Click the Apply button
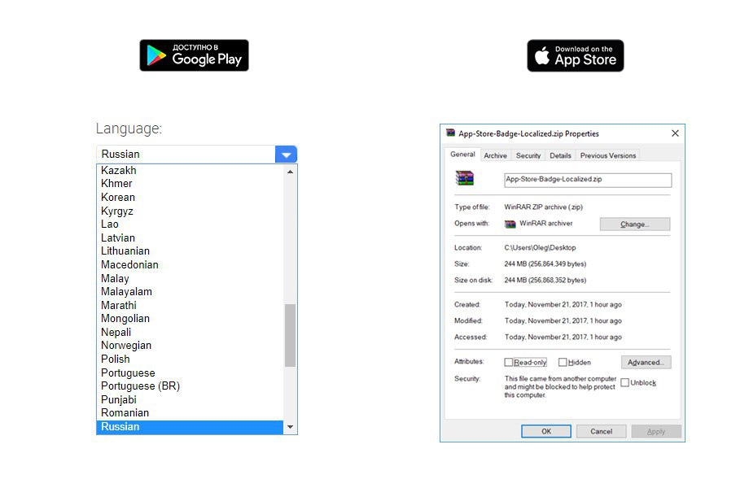The height and width of the screenshot is (488, 749). pyautogui.click(x=656, y=431)
